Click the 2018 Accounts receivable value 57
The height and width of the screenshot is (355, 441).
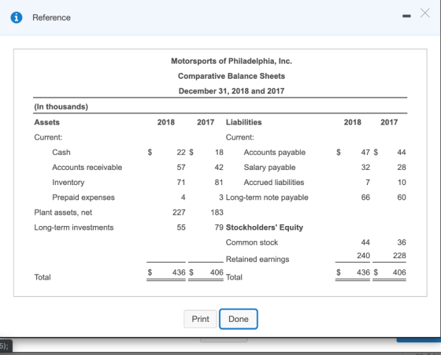coord(181,168)
